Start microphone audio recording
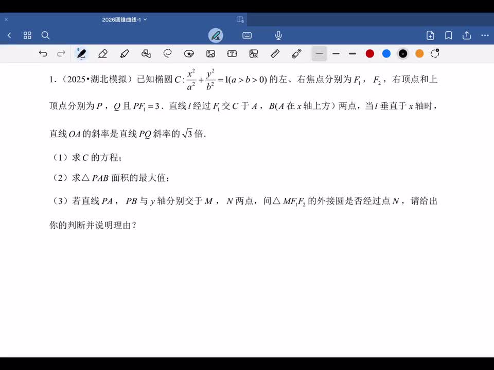The width and height of the screenshot is (494, 370). pyautogui.click(x=278, y=35)
